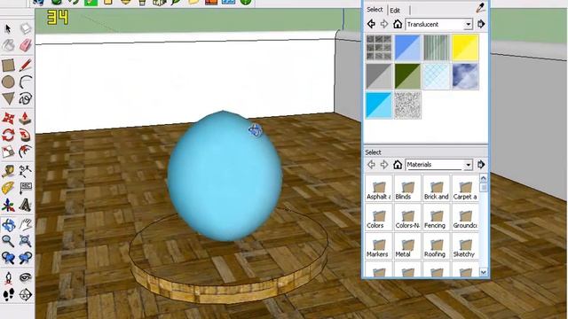This screenshot has width=568, height=319.
Task: Select the light blue safety glass swatch
Action: pos(437,76)
